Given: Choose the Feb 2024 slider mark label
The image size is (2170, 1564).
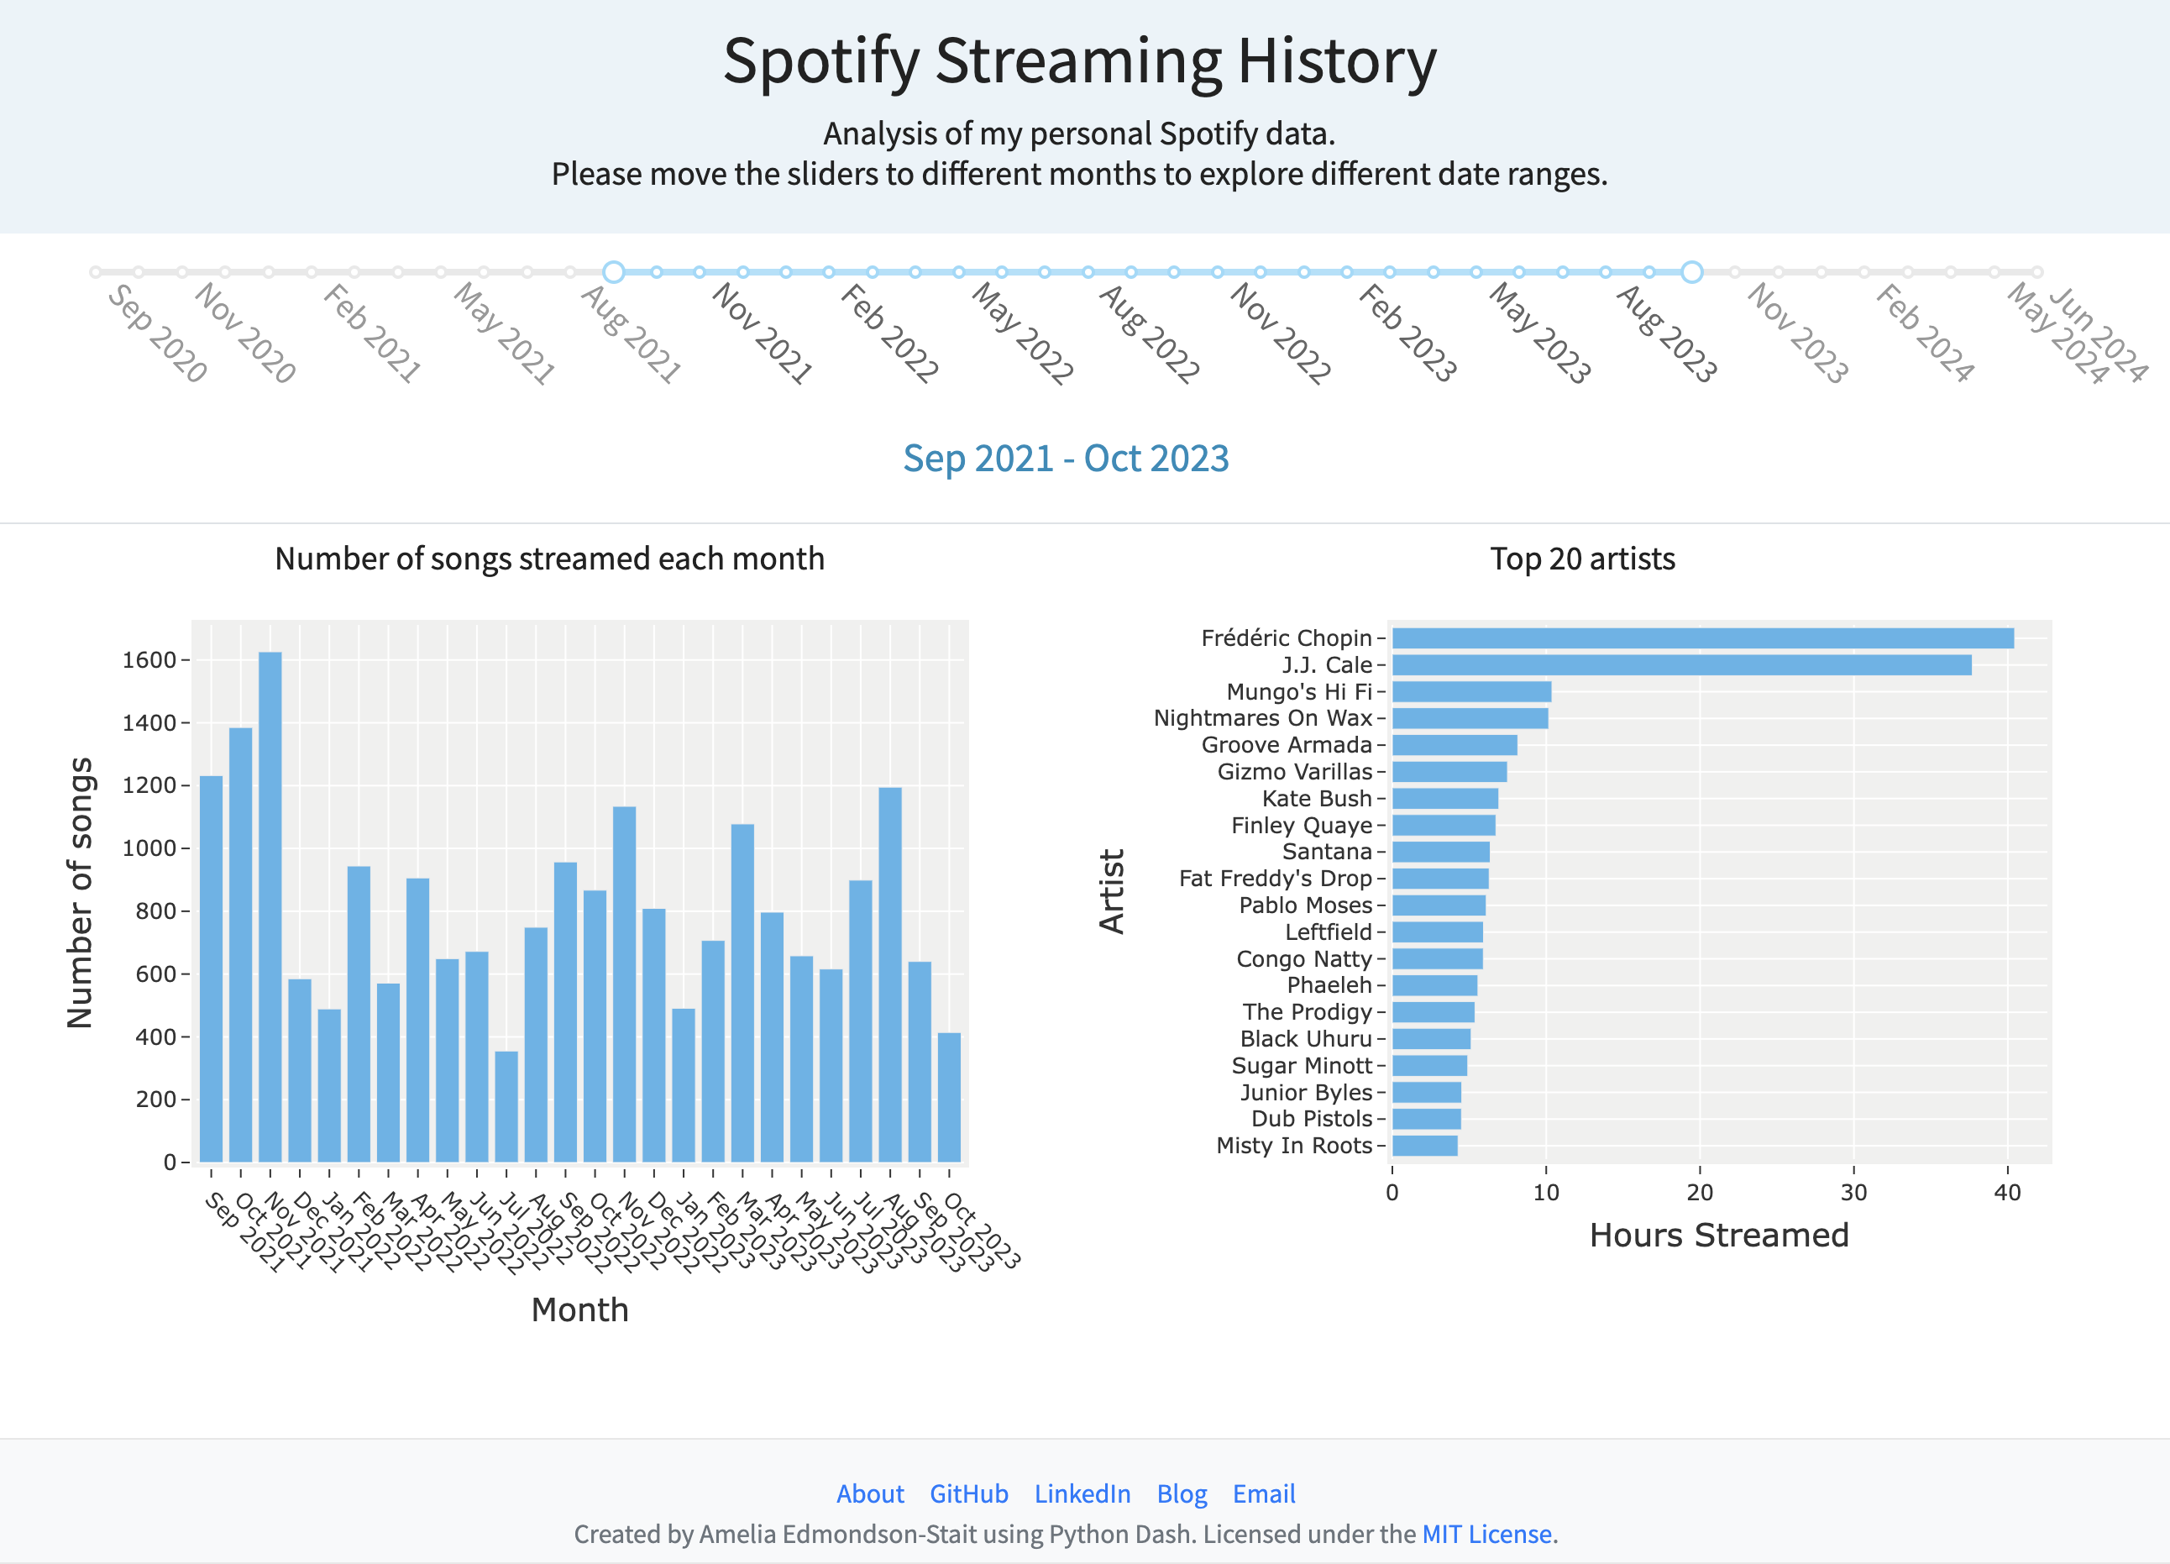Looking at the screenshot, I should tap(1925, 333).
